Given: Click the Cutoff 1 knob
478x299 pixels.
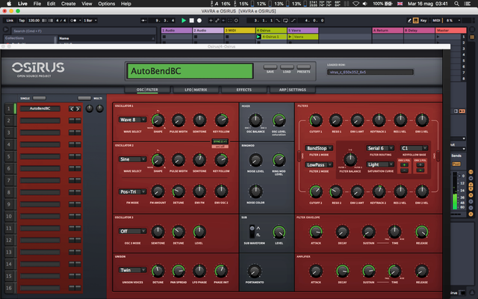Looking at the screenshot, I should [x=316, y=120].
